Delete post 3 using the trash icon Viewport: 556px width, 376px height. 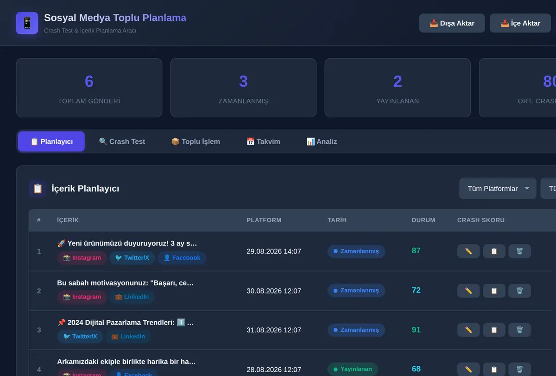click(x=519, y=330)
